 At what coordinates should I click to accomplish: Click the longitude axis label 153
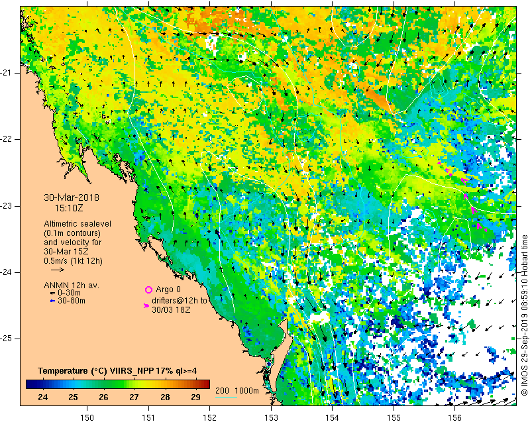pos(271,418)
